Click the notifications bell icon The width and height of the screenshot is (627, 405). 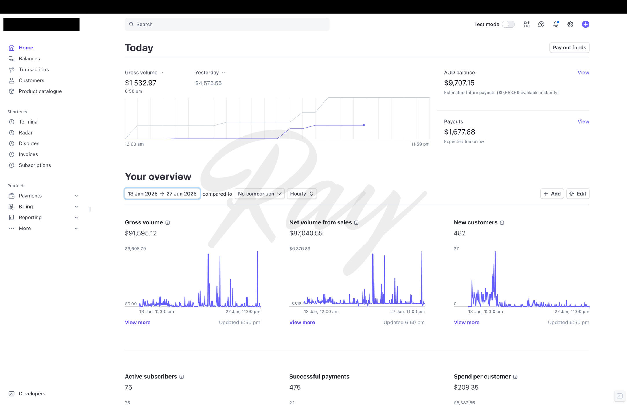point(556,24)
